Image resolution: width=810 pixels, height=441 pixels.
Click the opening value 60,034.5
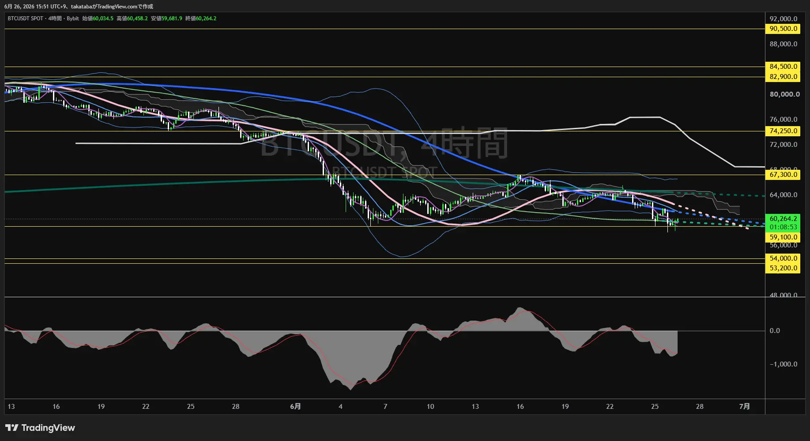(103, 19)
